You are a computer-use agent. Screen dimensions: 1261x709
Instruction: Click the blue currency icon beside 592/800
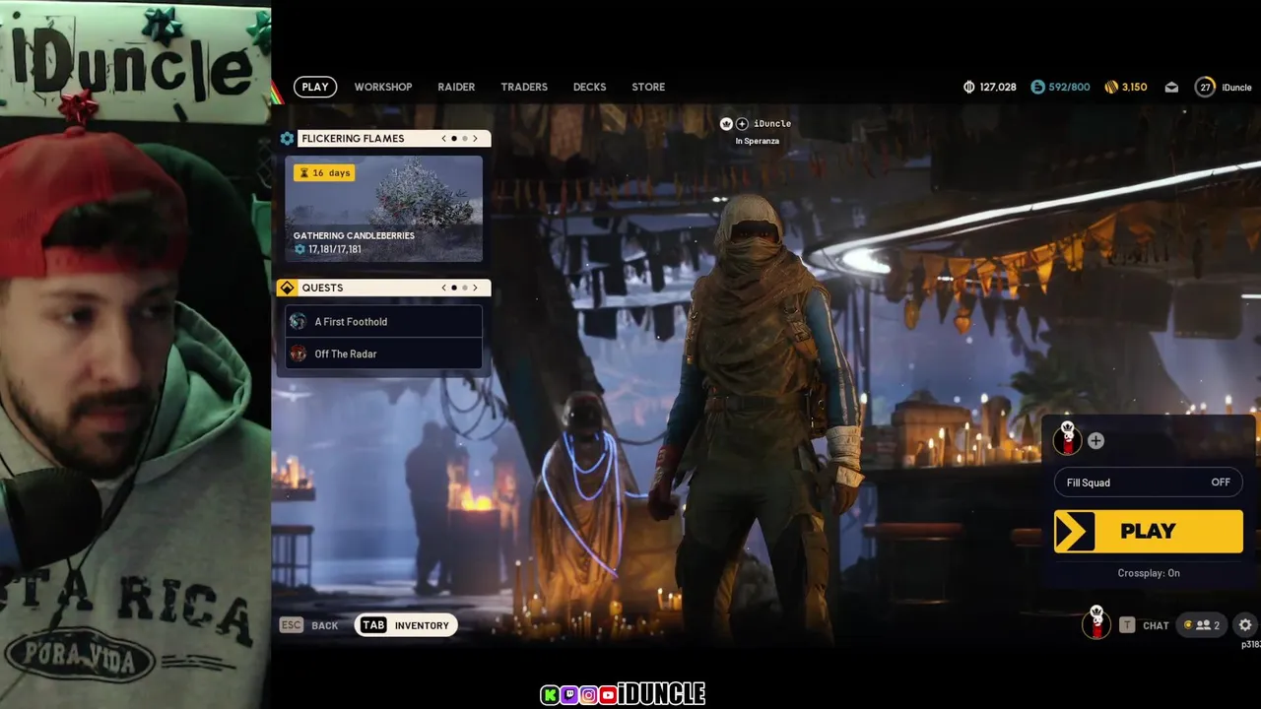click(1037, 87)
